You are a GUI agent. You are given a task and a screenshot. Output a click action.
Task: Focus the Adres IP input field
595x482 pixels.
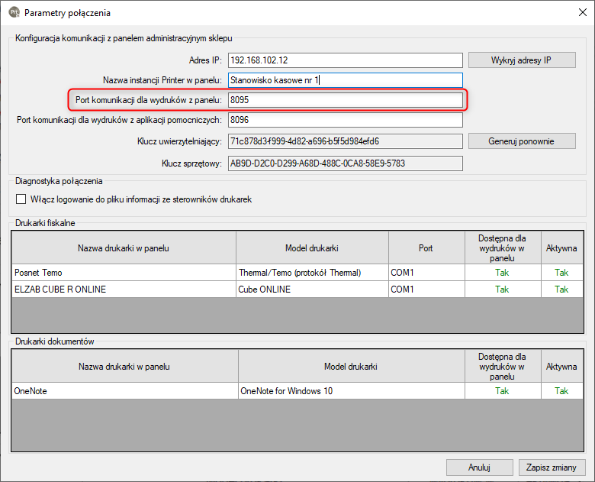click(x=345, y=60)
